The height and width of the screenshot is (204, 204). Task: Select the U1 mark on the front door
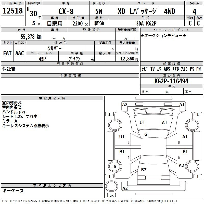(122, 137)
